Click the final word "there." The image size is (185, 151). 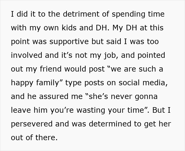(47, 138)
